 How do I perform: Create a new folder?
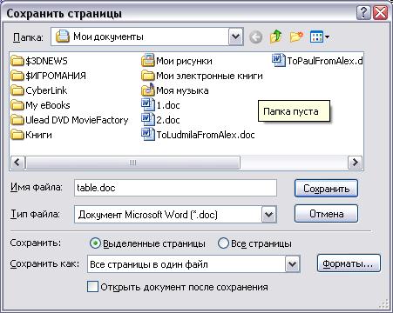point(296,37)
